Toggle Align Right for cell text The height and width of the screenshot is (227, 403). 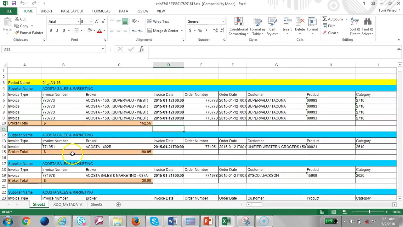pyautogui.click(x=125, y=31)
